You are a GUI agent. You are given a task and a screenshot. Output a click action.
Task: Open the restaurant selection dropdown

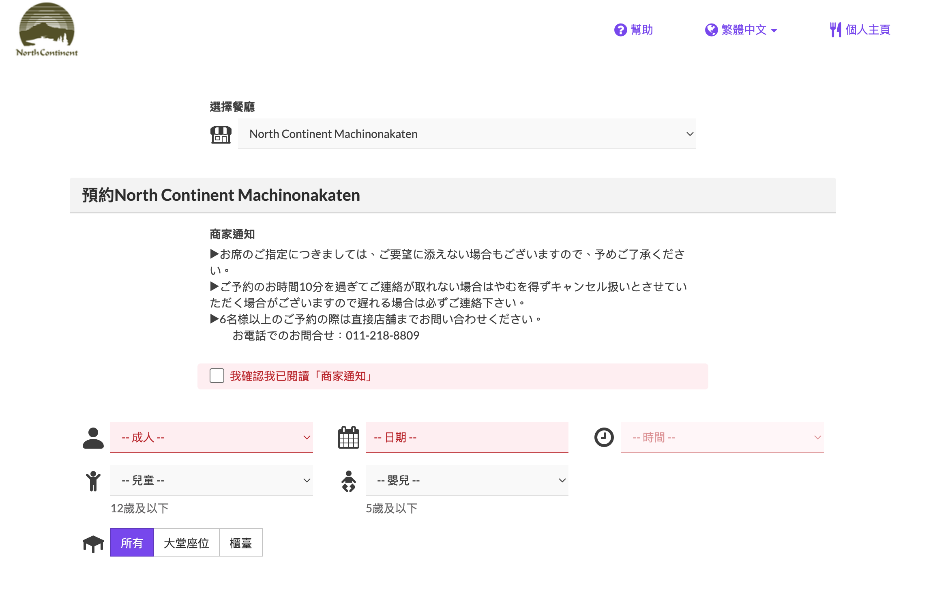(x=467, y=134)
